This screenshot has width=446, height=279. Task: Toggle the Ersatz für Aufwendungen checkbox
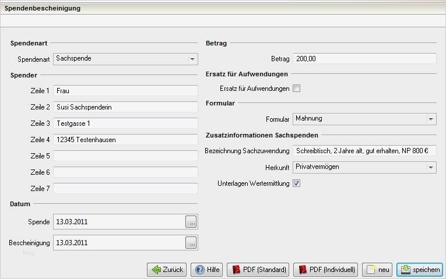(x=296, y=89)
